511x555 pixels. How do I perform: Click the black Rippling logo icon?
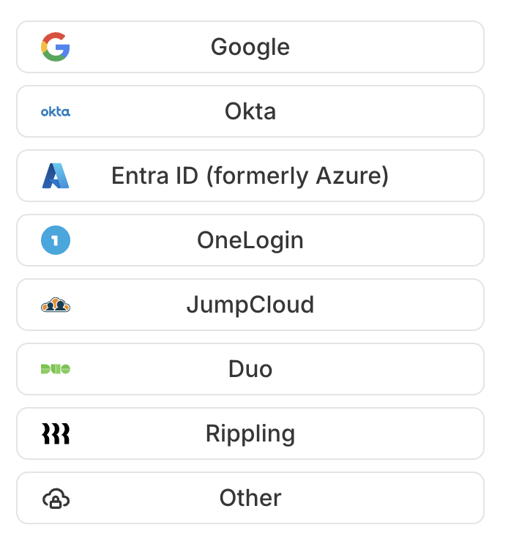click(x=56, y=433)
